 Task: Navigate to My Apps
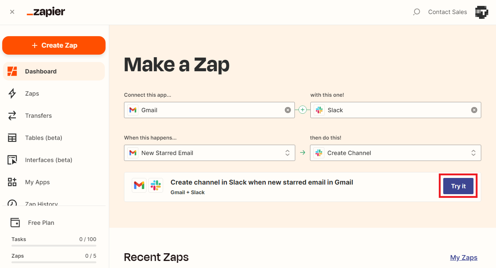pos(37,182)
